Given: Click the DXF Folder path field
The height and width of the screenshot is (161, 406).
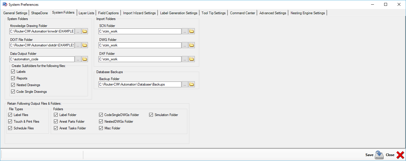Looking at the screenshot, I should 140,59.
